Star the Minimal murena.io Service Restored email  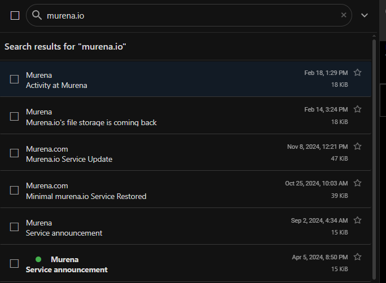pyautogui.click(x=357, y=183)
